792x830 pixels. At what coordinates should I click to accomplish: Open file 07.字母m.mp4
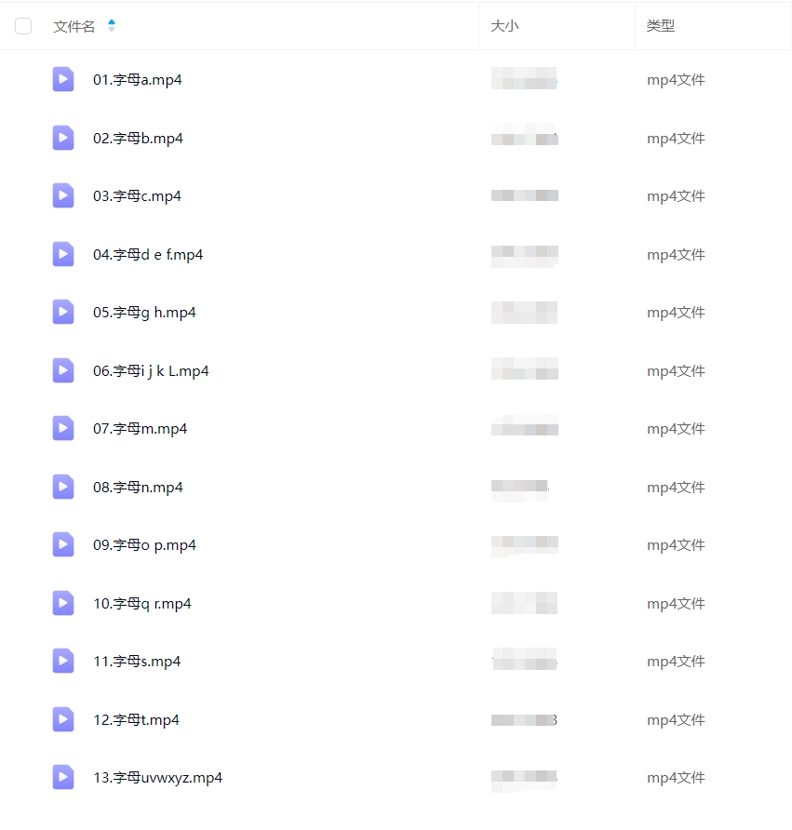(x=141, y=429)
